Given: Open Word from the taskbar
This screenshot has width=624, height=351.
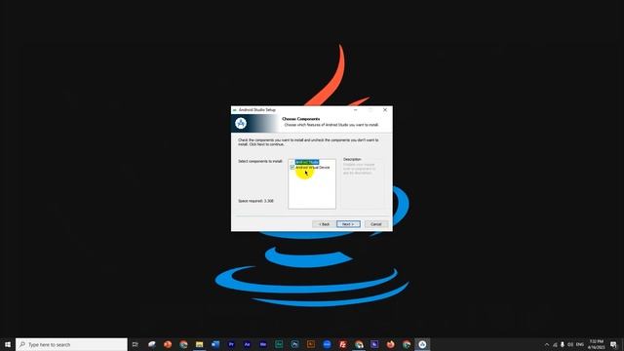Looking at the screenshot, I should click(x=215, y=344).
